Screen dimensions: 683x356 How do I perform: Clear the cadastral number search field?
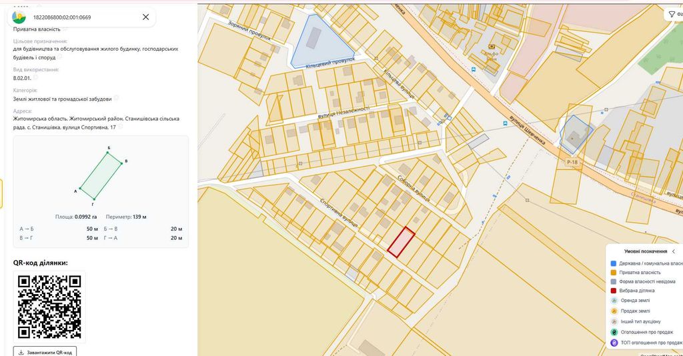coord(145,17)
